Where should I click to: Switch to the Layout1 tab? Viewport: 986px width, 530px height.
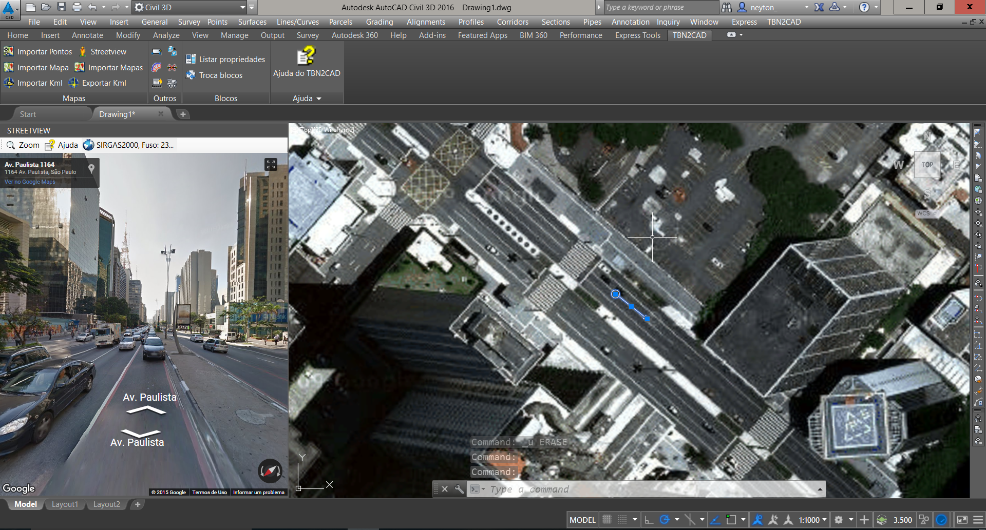(x=65, y=504)
